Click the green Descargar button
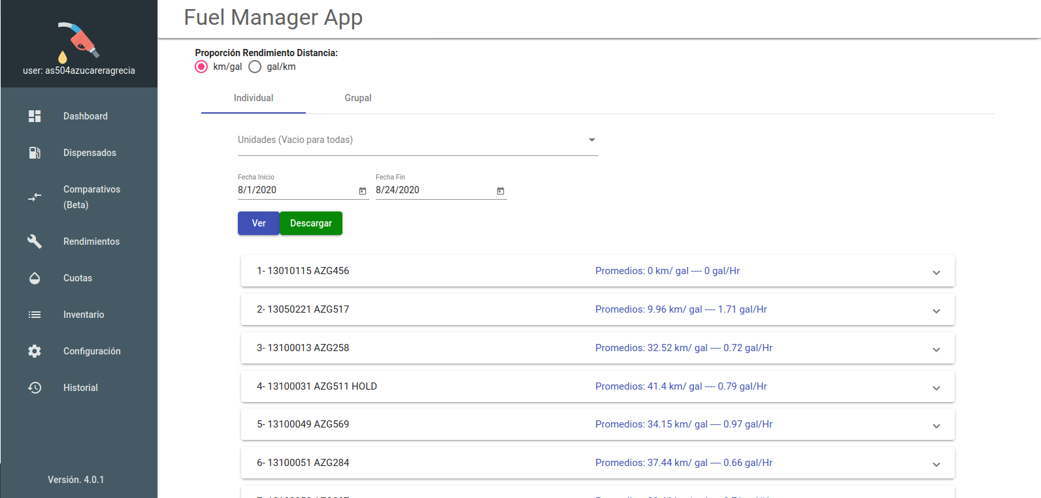 [311, 223]
